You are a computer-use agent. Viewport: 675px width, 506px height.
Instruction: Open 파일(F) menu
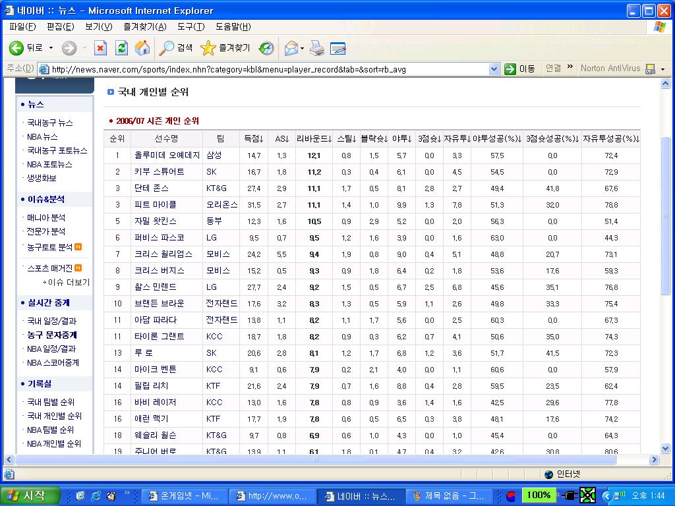click(x=22, y=26)
